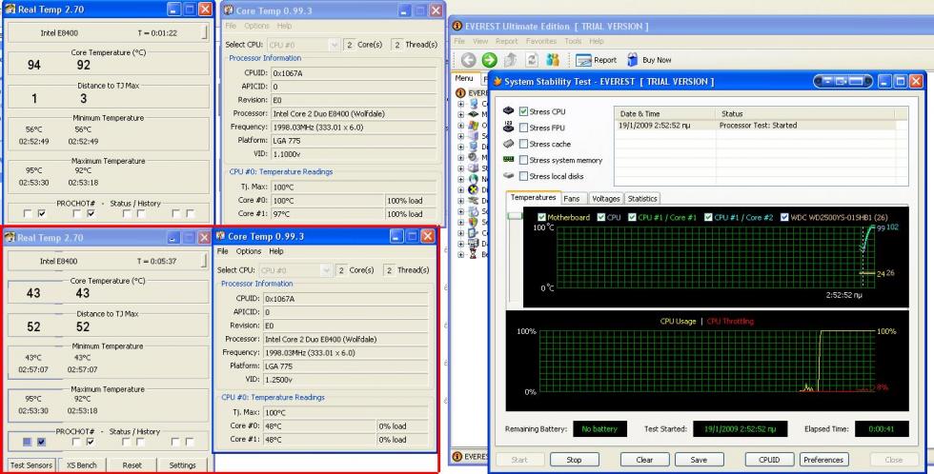Viewport: 934px width, 474px height.
Task: Click the Stop button in Stability Test
Action: pos(574,460)
